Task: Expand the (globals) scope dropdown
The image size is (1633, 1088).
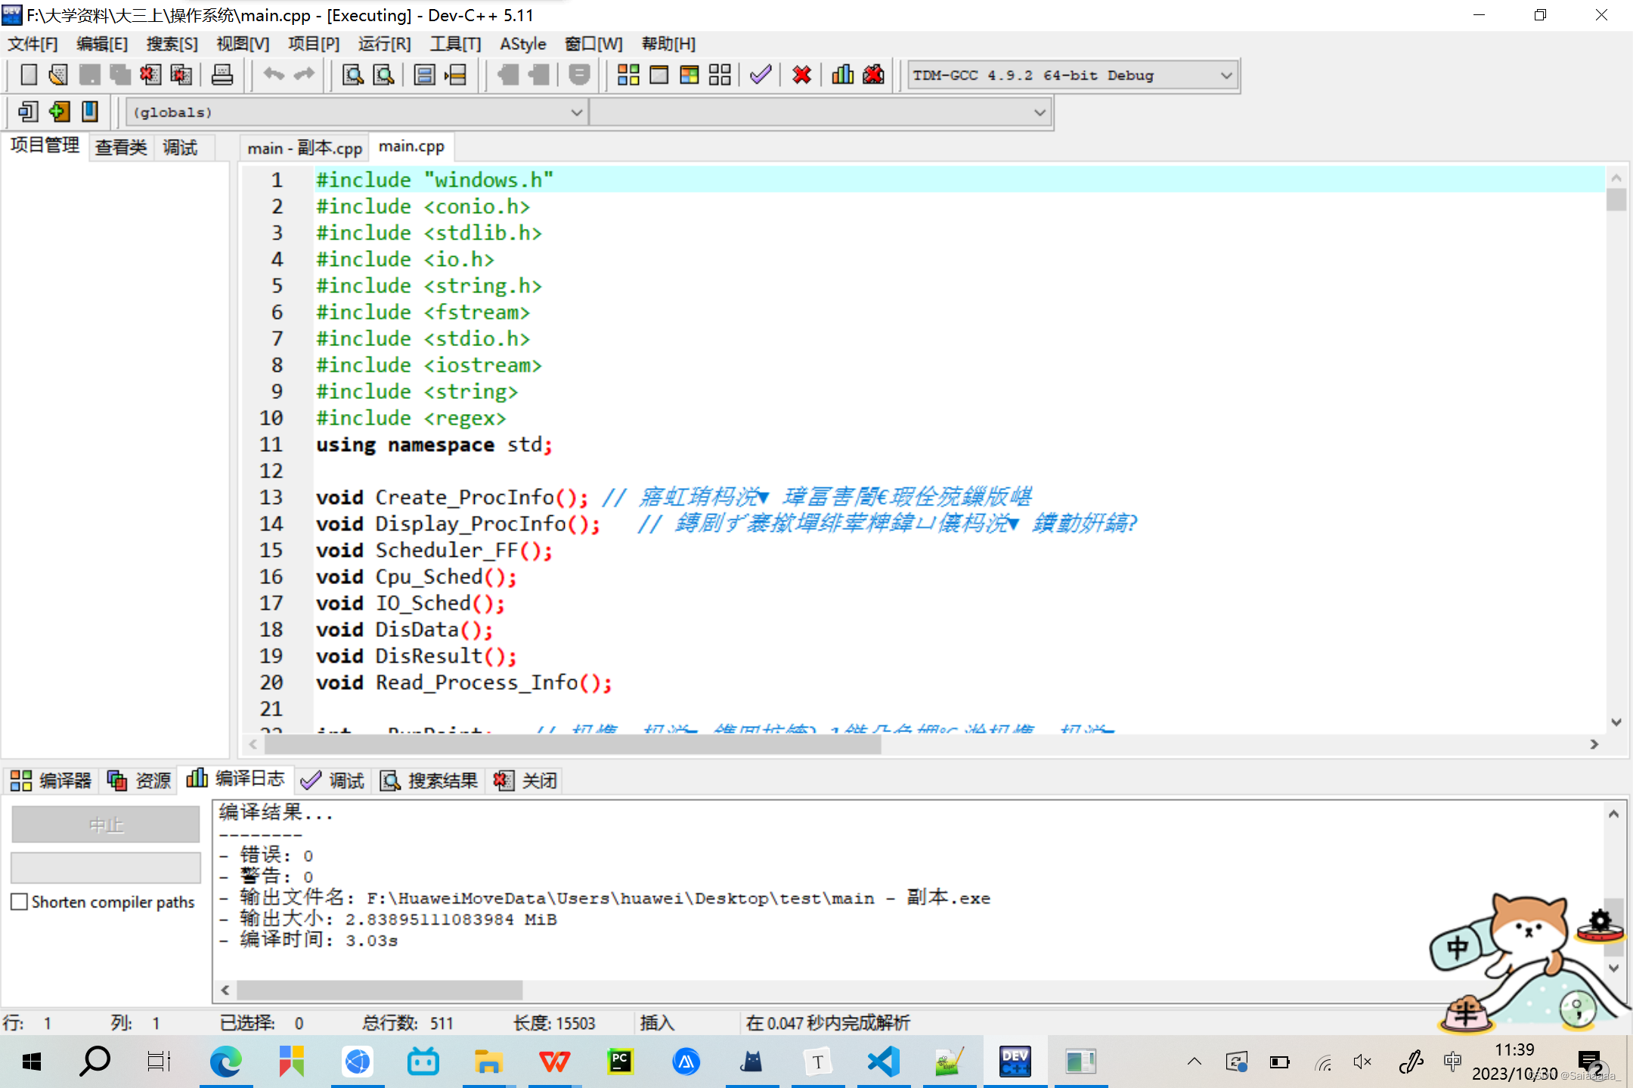Action: pyautogui.click(x=576, y=113)
